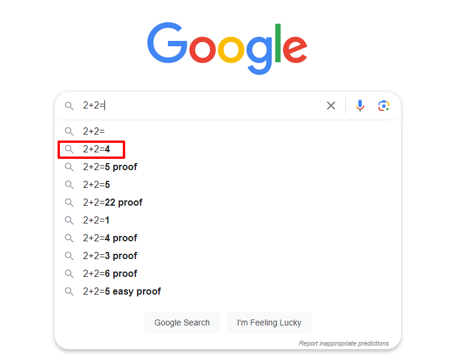The height and width of the screenshot is (364, 458).
Task: Choose the "2+2=22 proof" suggestion text
Action: point(113,203)
